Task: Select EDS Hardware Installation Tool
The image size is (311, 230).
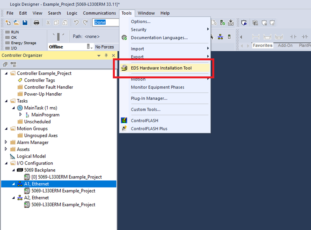Action: click(x=161, y=68)
